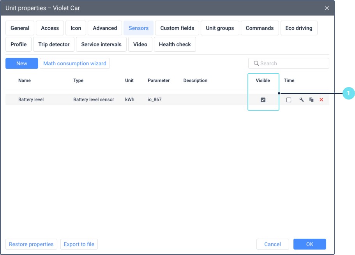
Task: Click the Time column header
Action: (x=289, y=80)
